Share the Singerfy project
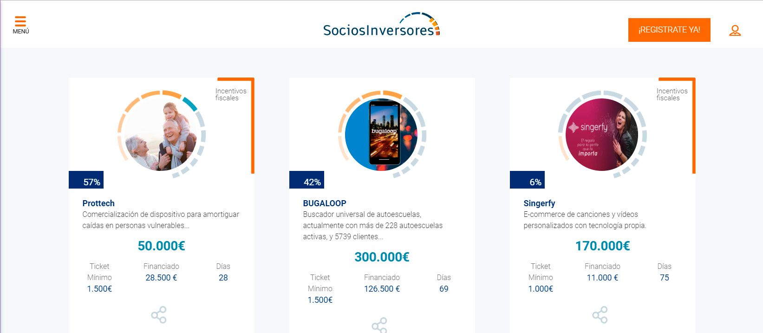763x333 pixels. [600, 315]
